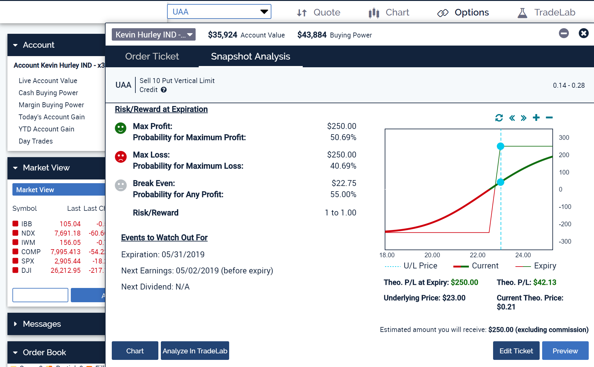Image resolution: width=594 pixels, height=367 pixels.
Task: Zoom out chart with minus icon
Action: [x=549, y=118]
